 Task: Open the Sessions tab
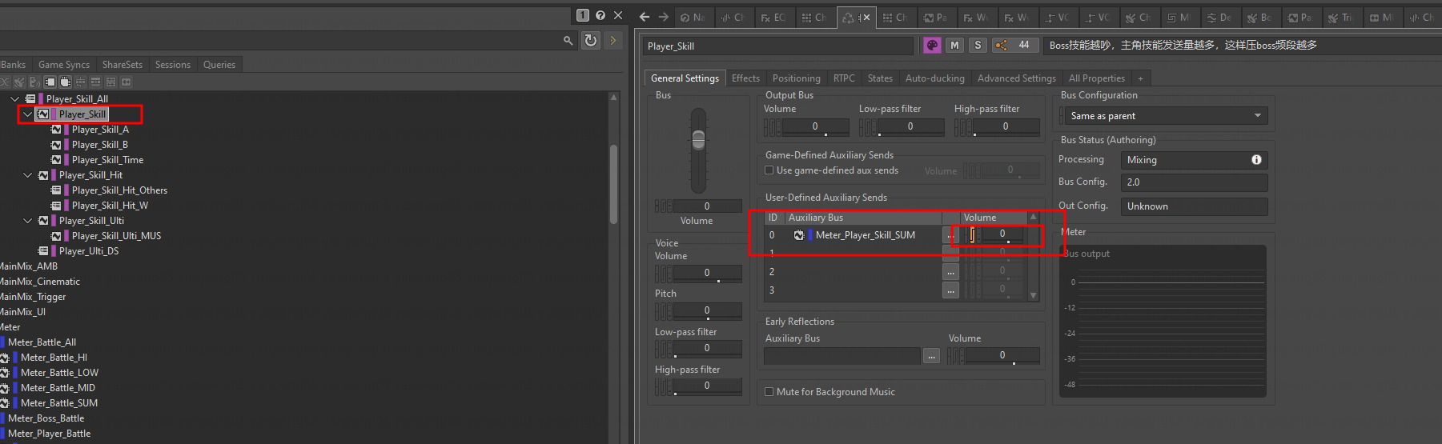click(x=173, y=65)
